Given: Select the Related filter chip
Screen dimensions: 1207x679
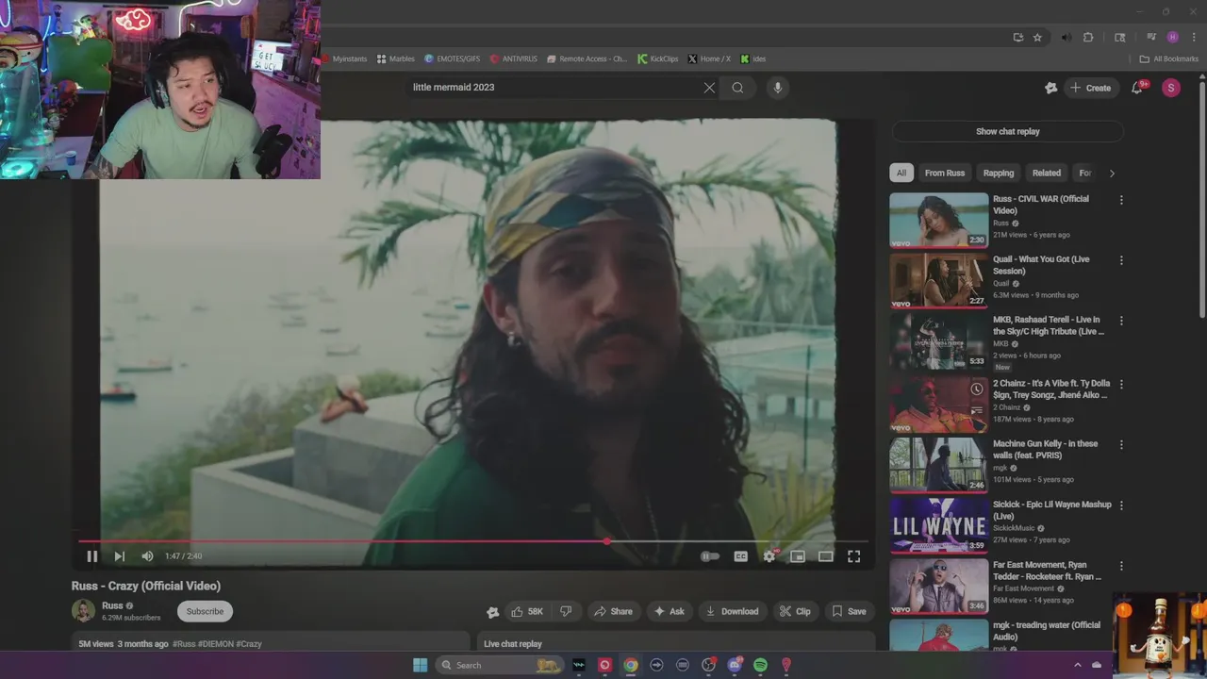Looking at the screenshot, I should tap(1046, 173).
